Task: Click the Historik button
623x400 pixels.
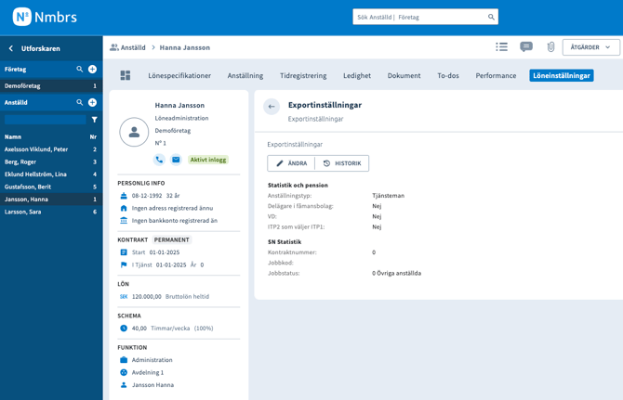Action: pos(342,163)
